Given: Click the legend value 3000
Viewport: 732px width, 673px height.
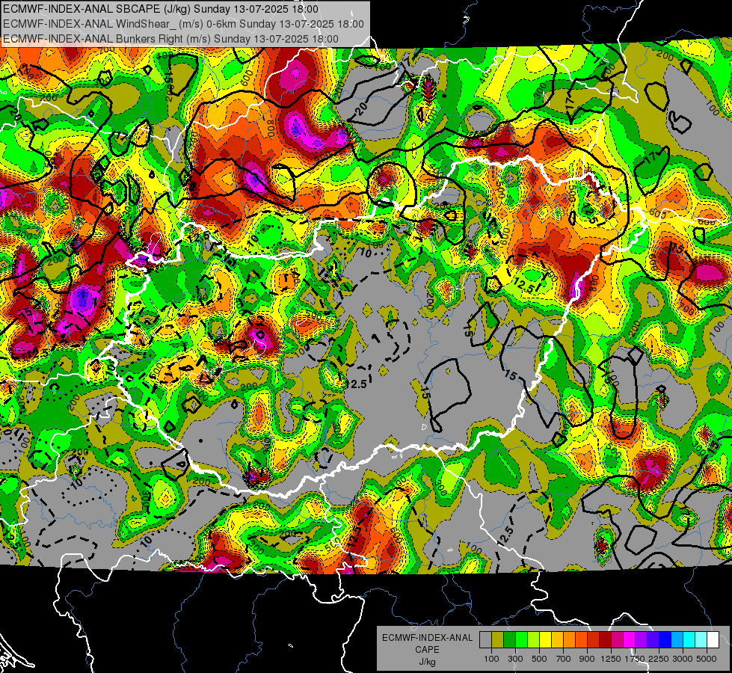Looking at the screenshot, I should [683, 659].
